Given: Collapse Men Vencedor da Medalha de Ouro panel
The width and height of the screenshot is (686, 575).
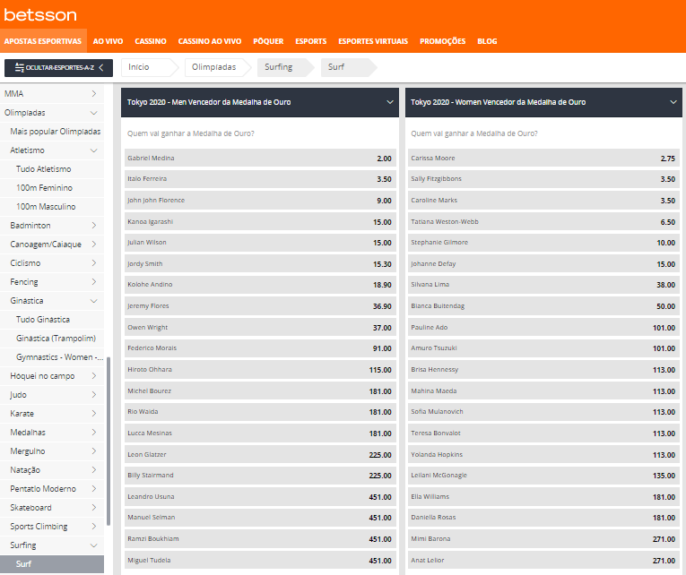Looking at the screenshot, I should tap(389, 102).
